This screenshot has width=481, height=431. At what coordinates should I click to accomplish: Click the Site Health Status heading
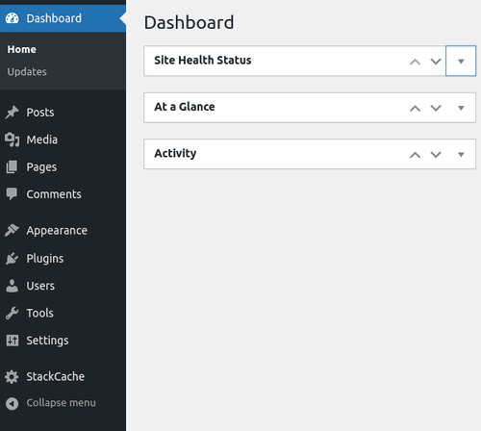[x=203, y=60]
